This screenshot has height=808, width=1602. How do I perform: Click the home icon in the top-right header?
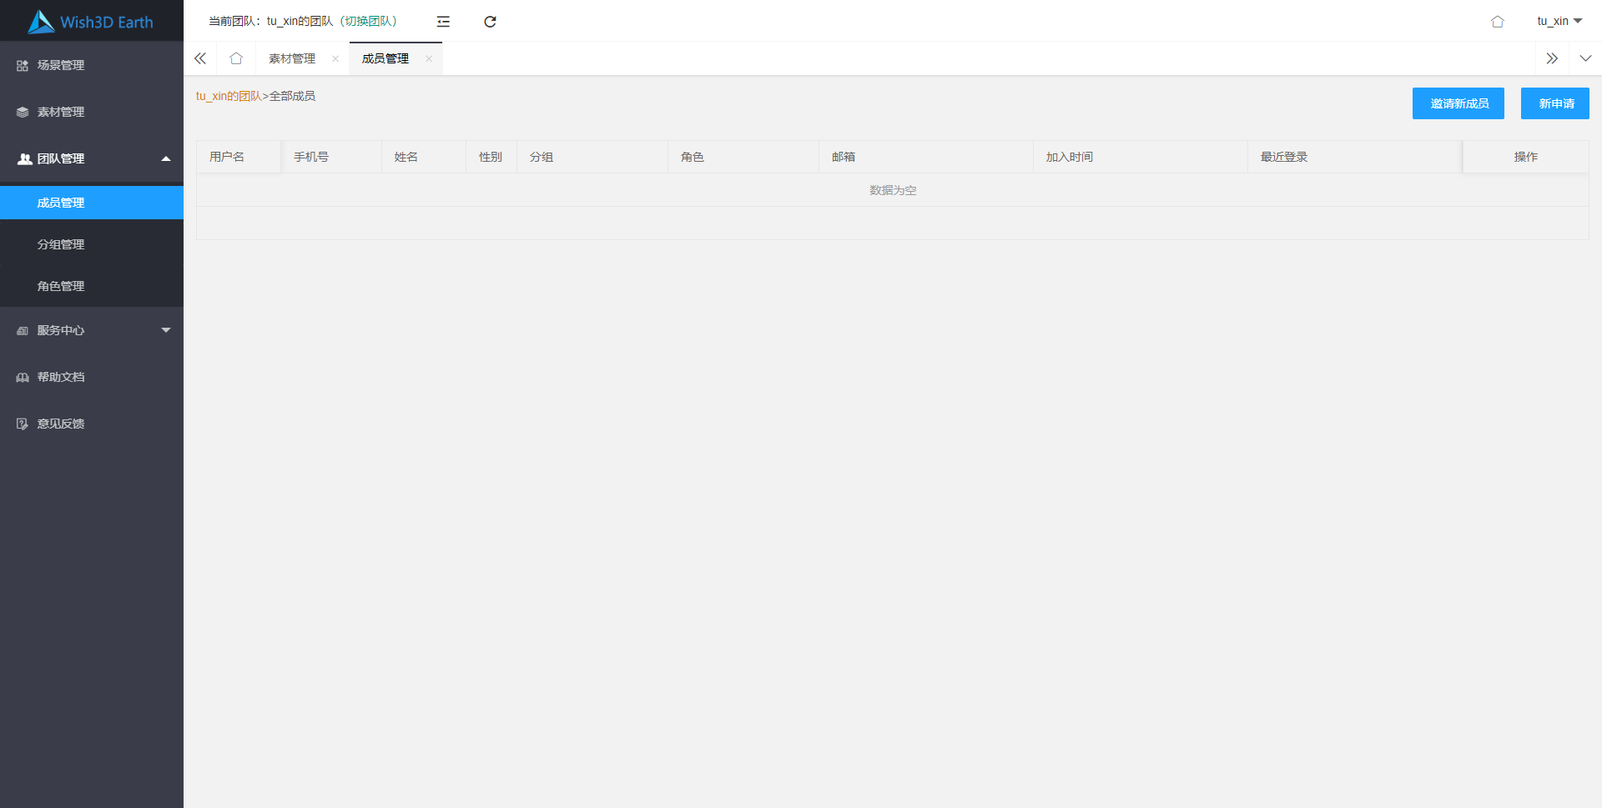[1497, 22]
